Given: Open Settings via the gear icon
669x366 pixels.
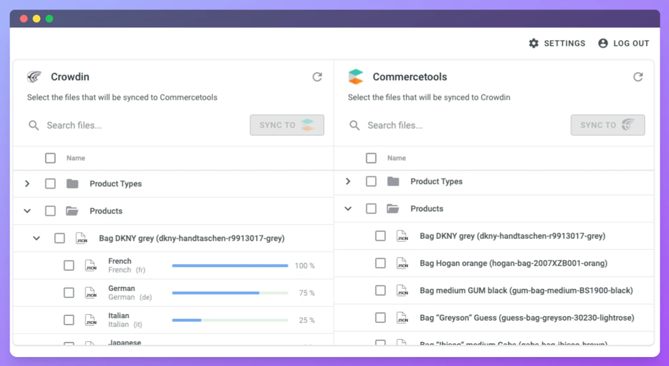Looking at the screenshot, I should coord(533,43).
